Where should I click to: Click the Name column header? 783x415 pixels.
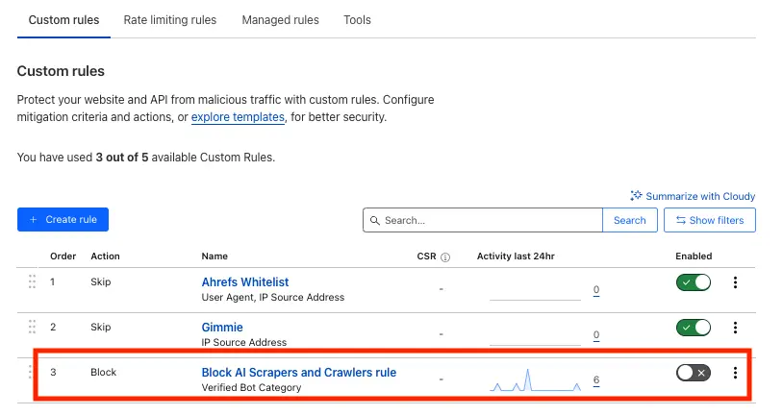tap(215, 256)
